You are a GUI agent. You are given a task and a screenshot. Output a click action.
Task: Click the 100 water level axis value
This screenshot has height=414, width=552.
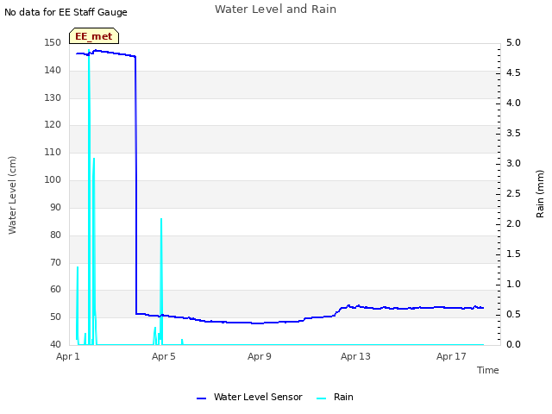pyautogui.click(x=53, y=180)
